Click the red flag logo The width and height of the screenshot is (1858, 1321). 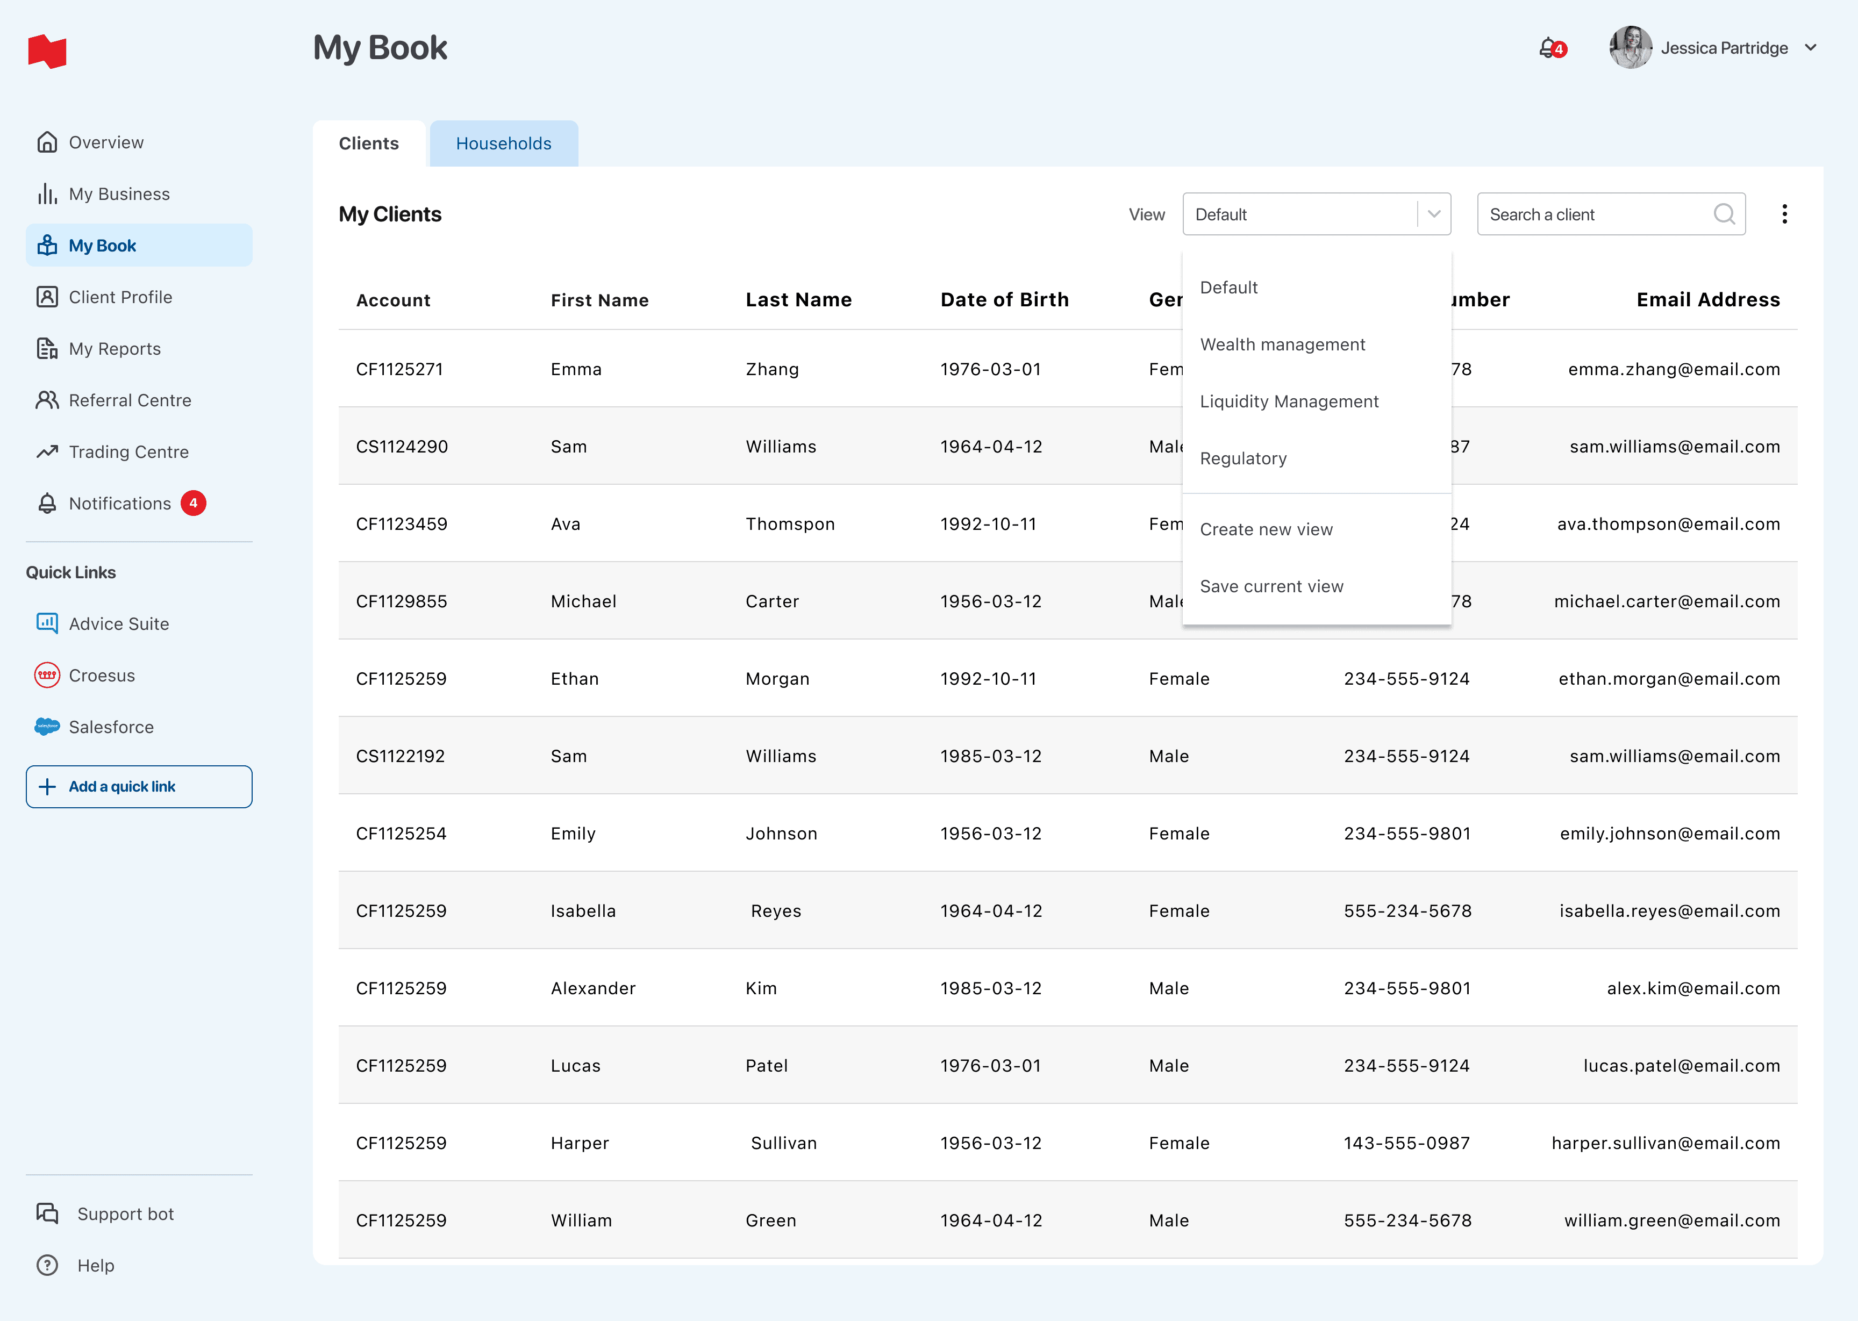pos(47,52)
